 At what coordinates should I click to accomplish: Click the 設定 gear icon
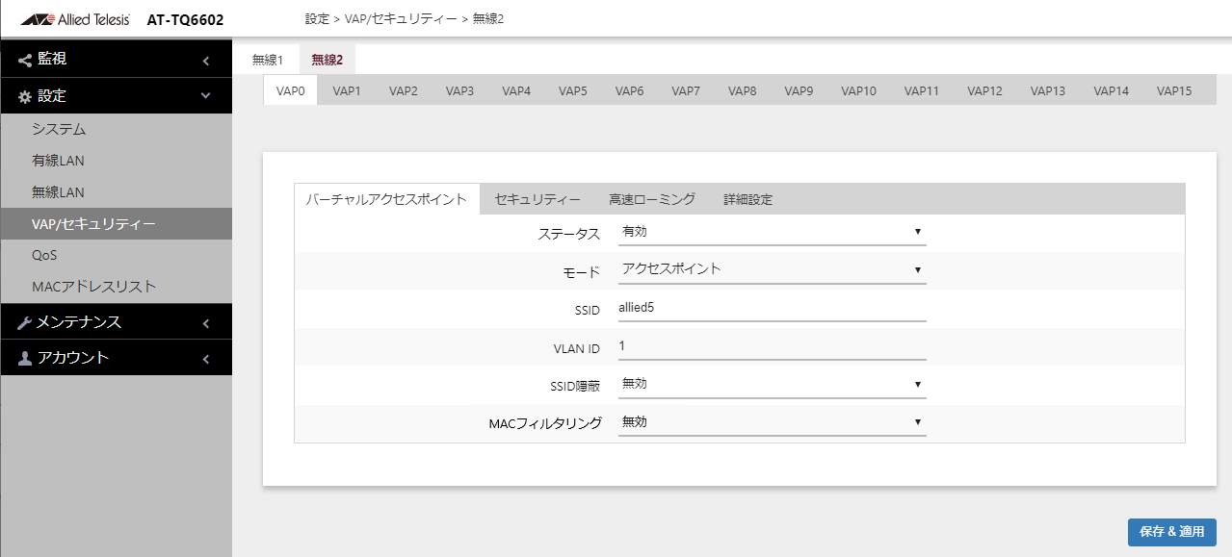pos(25,96)
